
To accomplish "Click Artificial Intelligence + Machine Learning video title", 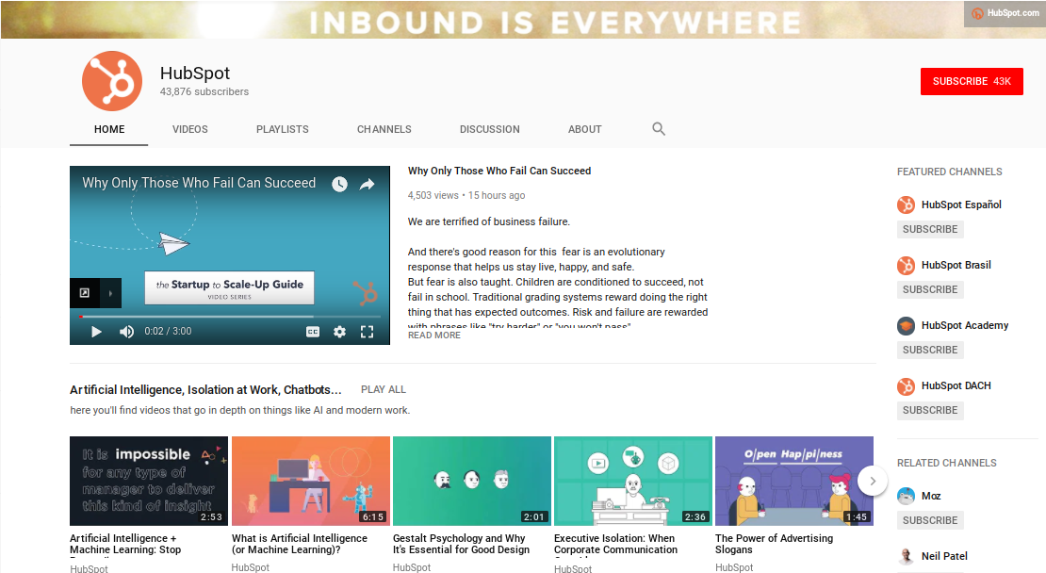I will click(125, 545).
